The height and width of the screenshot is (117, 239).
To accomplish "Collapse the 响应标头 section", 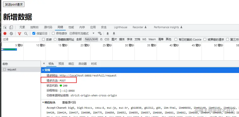I will click(43, 102).
